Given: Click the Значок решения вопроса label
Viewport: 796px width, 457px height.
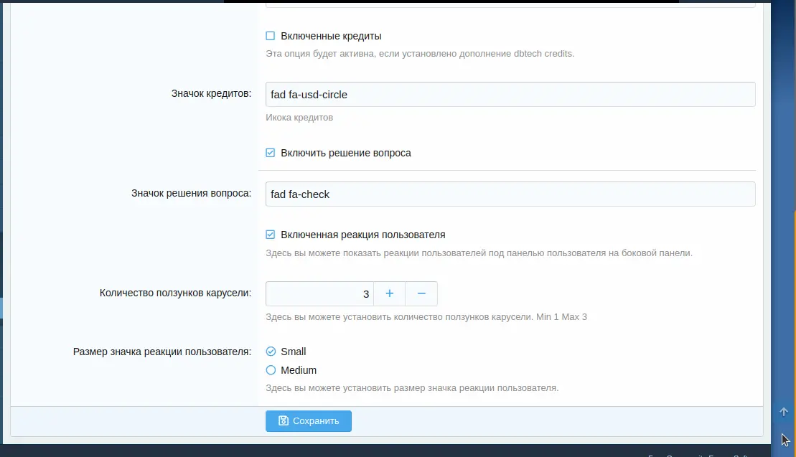Looking at the screenshot, I should point(191,194).
